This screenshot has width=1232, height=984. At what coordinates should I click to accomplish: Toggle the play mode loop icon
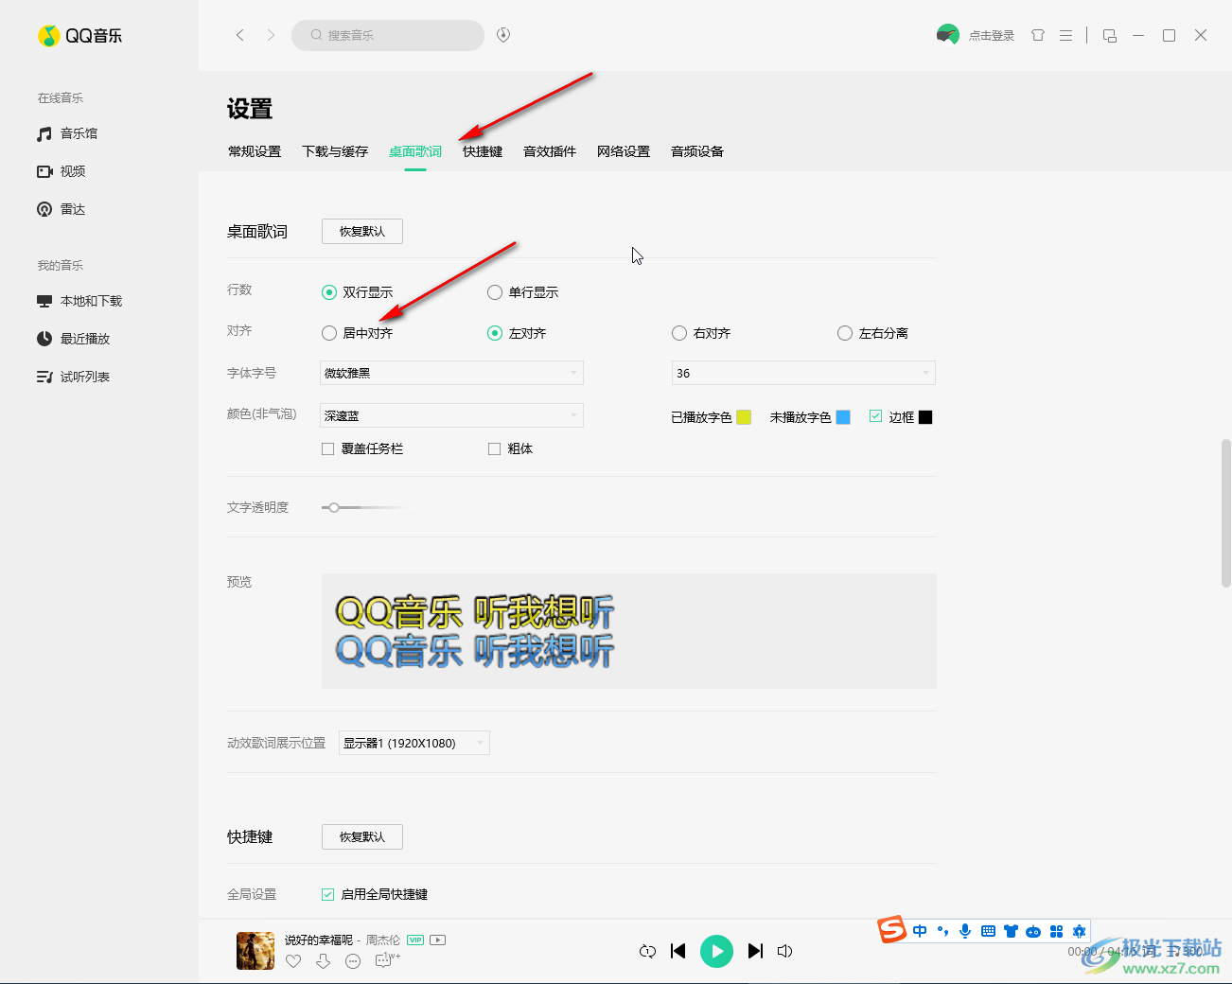click(647, 951)
